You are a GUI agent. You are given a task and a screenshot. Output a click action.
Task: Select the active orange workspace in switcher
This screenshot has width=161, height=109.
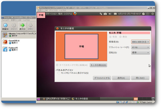click(136, 99)
